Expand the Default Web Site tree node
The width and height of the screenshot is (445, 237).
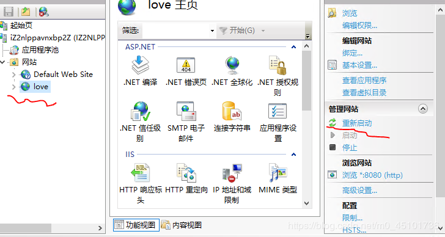pos(13,75)
